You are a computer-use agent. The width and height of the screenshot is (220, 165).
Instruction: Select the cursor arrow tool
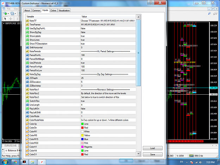[x=5, y=19]
